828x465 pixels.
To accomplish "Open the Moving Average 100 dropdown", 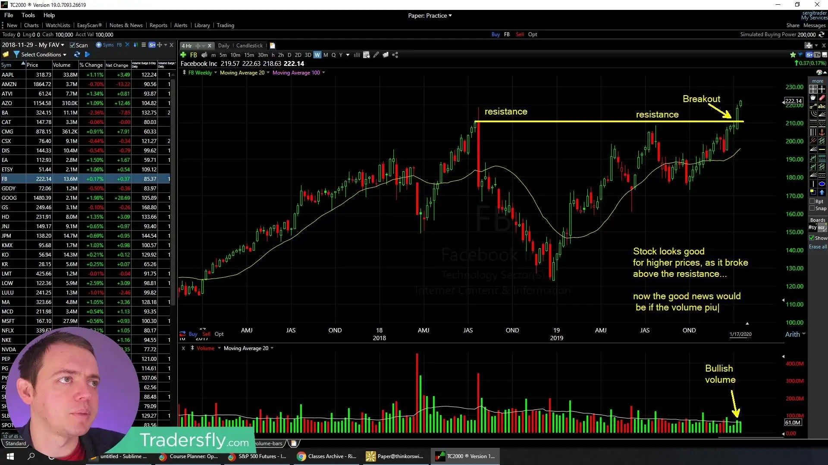I will click(x=323, y=73).
